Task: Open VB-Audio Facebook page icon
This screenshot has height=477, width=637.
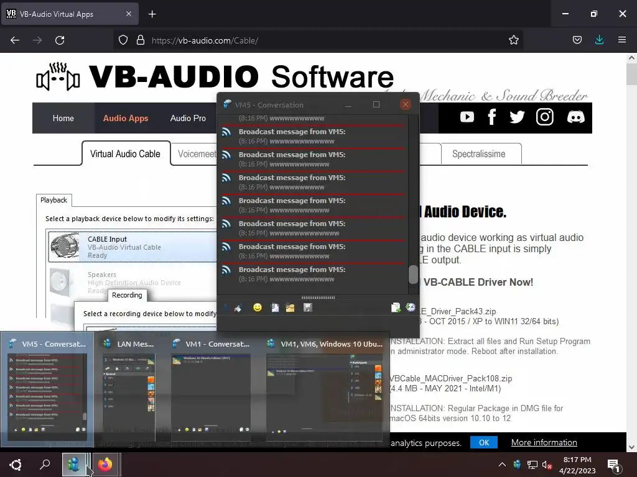Action: 491,117
